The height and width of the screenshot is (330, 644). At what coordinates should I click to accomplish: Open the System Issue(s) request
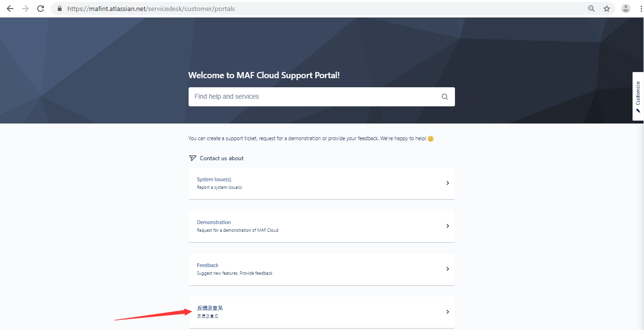coord(322,184)
